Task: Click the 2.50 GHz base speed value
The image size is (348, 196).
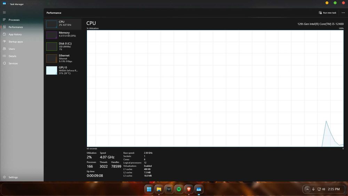Action: pyautogui.click(x=148, y=153)
